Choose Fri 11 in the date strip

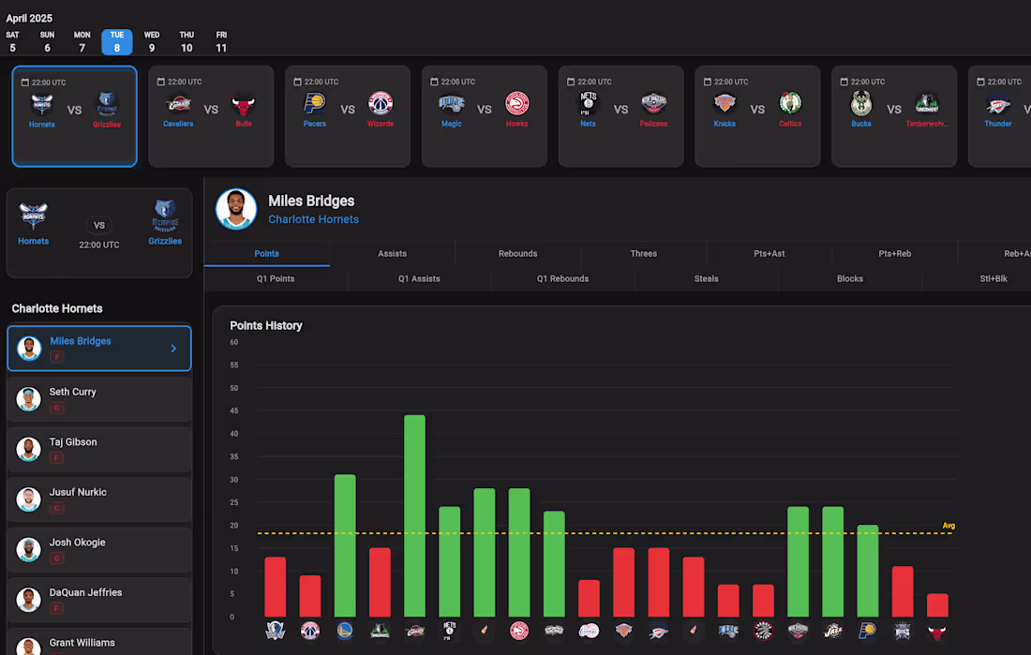point(221,41)
